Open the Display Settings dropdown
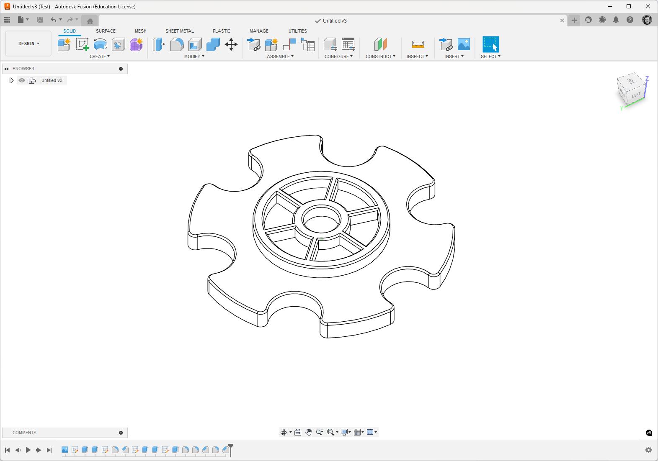This screenshot has height=461, width=658. [x=346, y=432]
